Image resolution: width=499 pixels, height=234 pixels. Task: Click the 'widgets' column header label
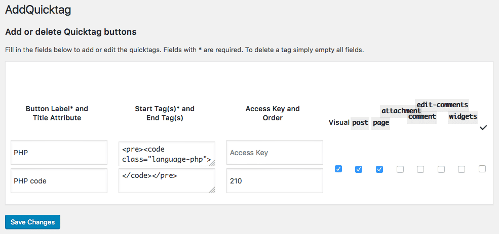click(463, 116)
